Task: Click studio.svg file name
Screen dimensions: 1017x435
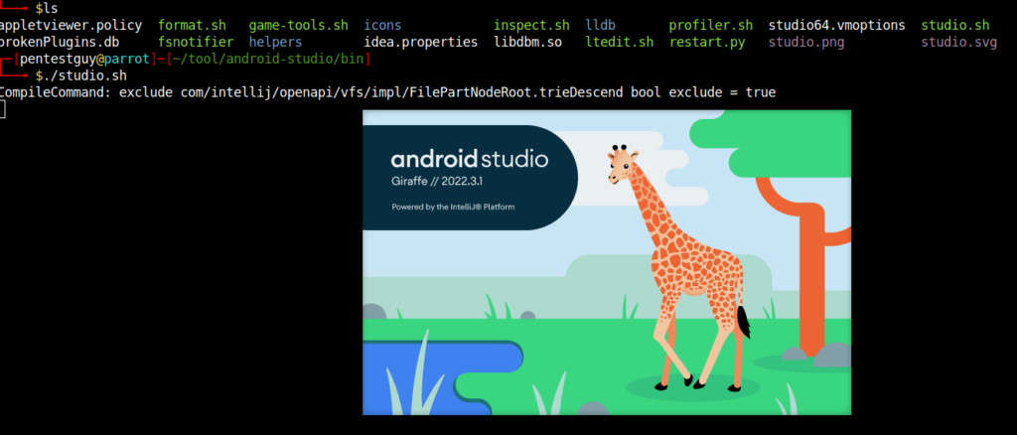Action: (959, 43)
